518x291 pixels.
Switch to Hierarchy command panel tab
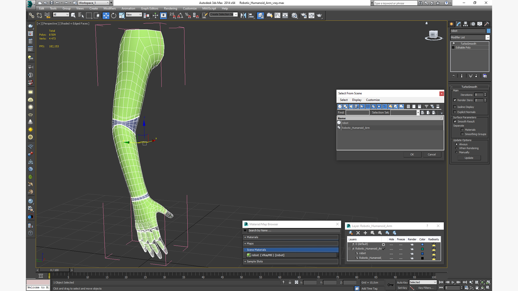(465, 24)
